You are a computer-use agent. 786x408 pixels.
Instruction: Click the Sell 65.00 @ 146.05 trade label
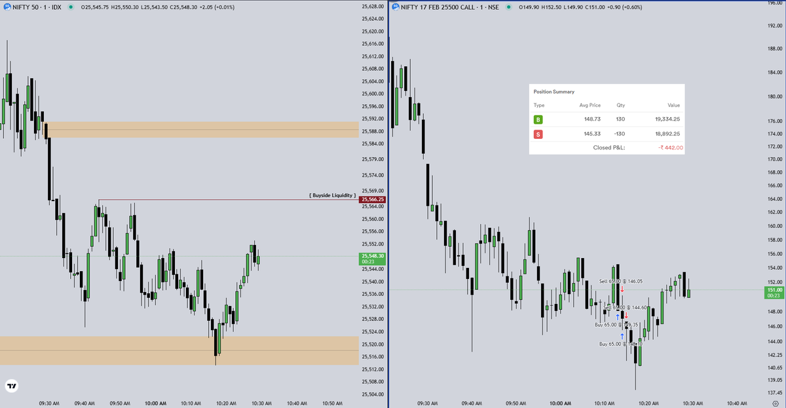pyautogui.click(x=621, y=281)
